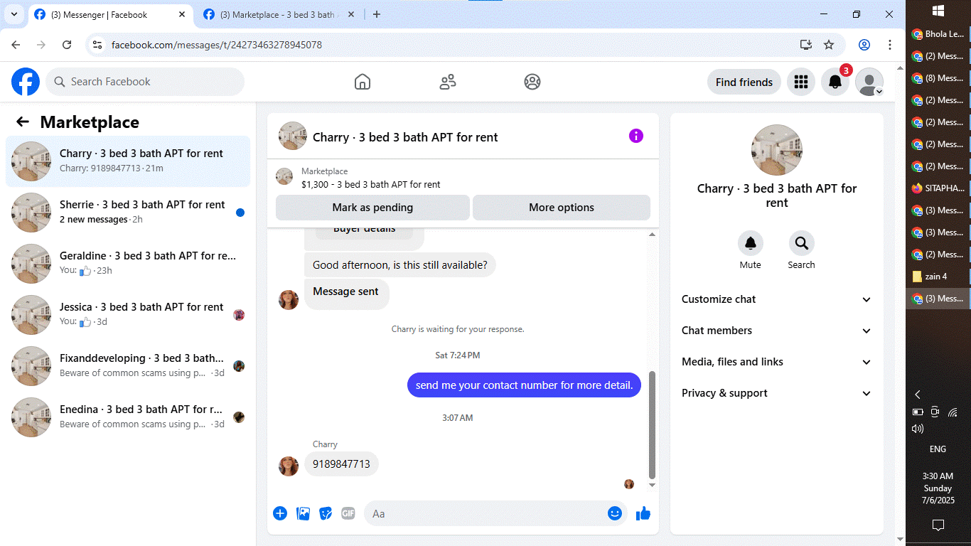Switch to the Marketplace 3 bed 3 bath tab
971x546 pixels.
(277, 14)
